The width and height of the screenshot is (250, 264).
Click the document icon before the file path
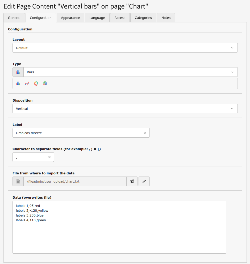coord(18,181)
